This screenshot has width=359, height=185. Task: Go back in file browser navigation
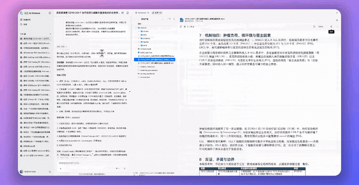click(135, 19)
